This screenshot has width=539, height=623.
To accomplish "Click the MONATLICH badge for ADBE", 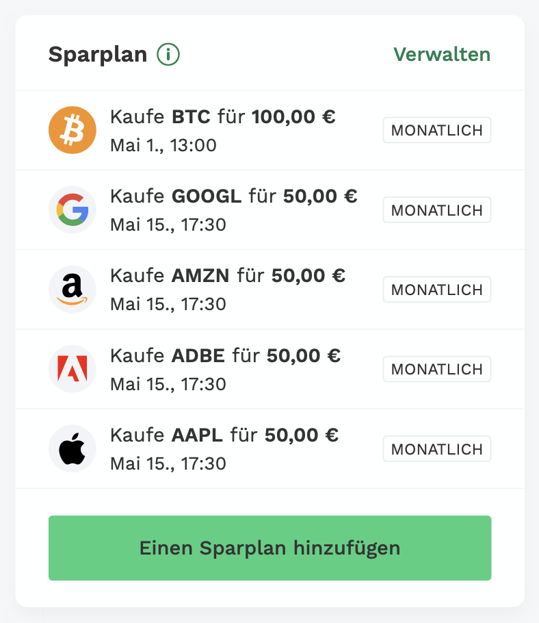I will (x=436, y=369).
